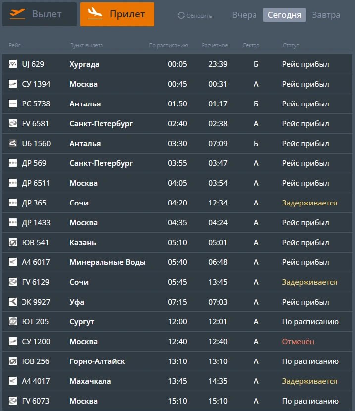Click the refresh icon next to Обновить
This screenshot has width=355, height=411.
[x=181, y=16]
